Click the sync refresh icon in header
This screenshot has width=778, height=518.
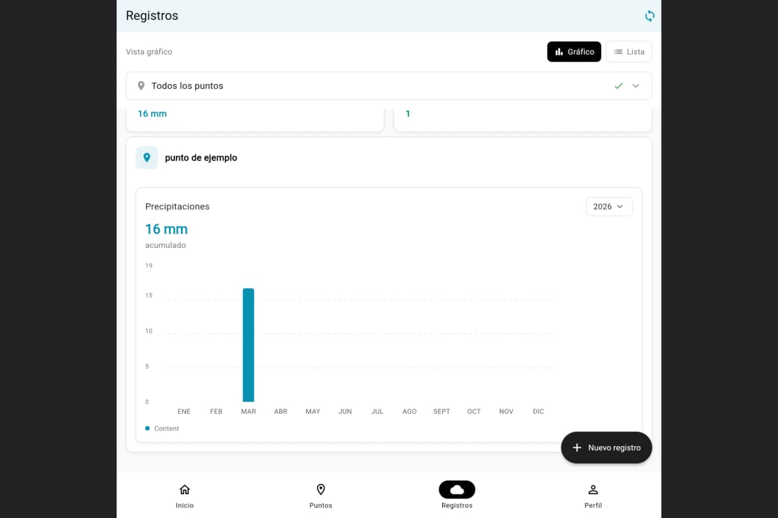point(649,16)
